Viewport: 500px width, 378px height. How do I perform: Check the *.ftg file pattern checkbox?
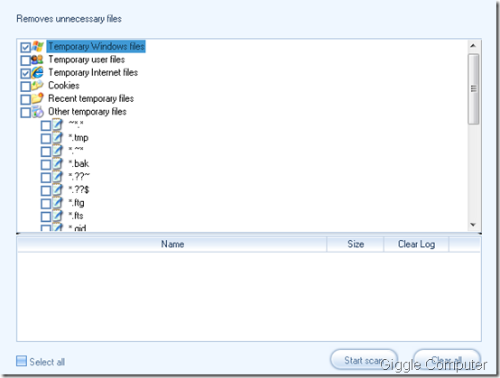click(x=46, y=204)
